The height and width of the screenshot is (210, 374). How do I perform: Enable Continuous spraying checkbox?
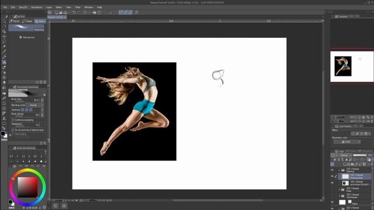pyautogui.click(x=13, y=120)
